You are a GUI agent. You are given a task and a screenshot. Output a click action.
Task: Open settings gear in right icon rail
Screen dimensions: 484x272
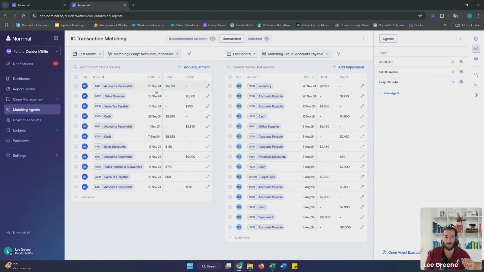(x=476, y=39)
